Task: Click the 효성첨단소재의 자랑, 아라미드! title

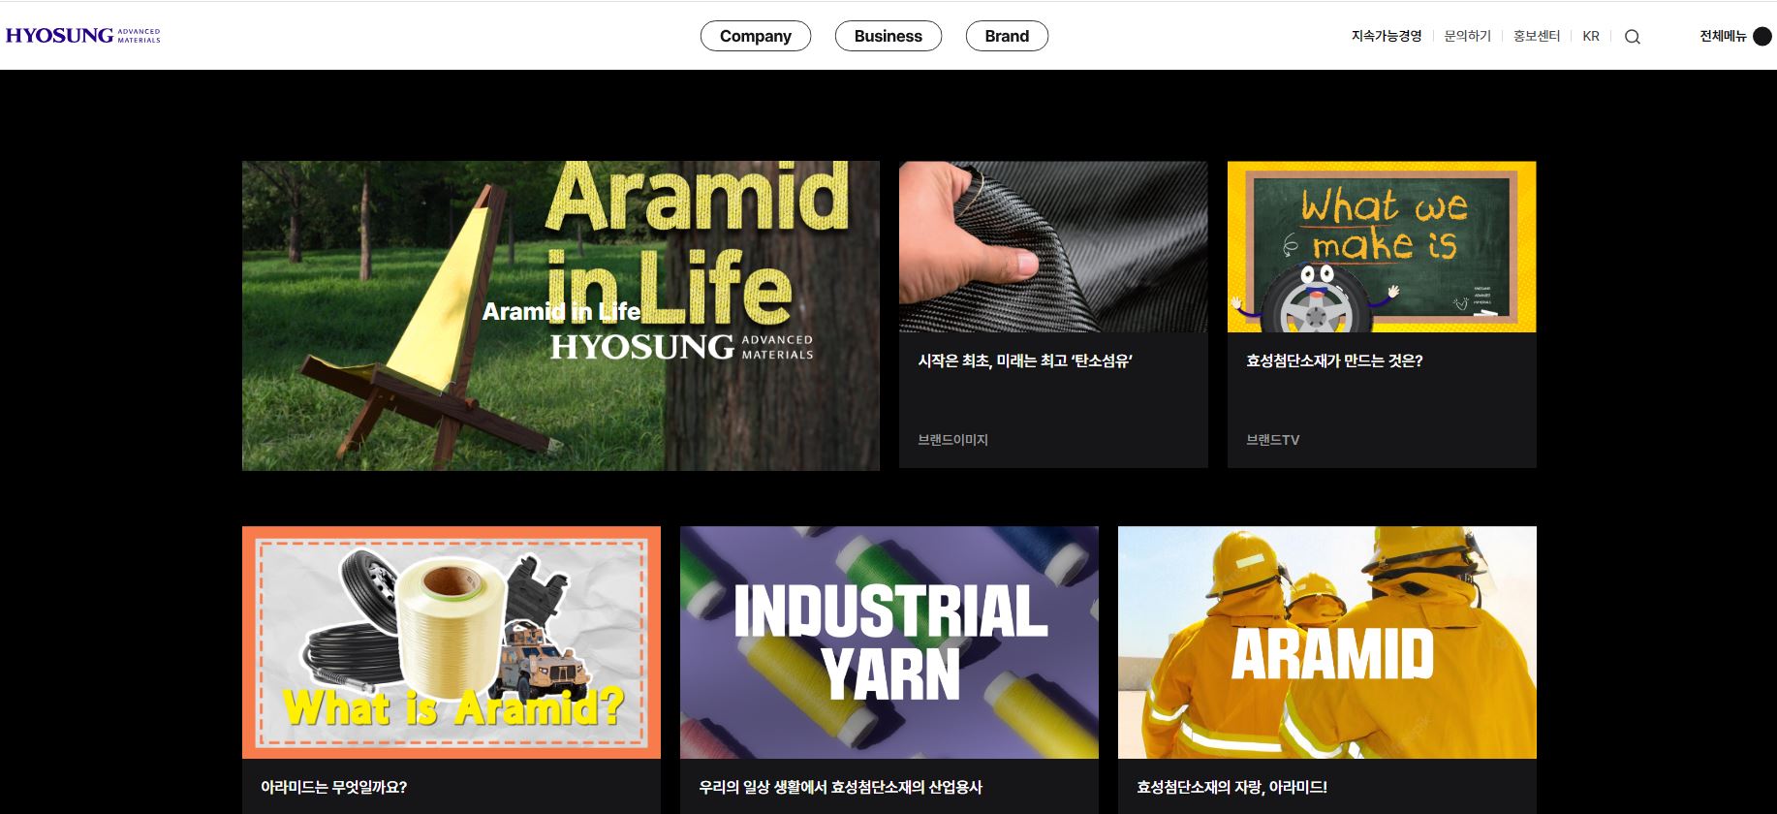Action: point(1232,787)
